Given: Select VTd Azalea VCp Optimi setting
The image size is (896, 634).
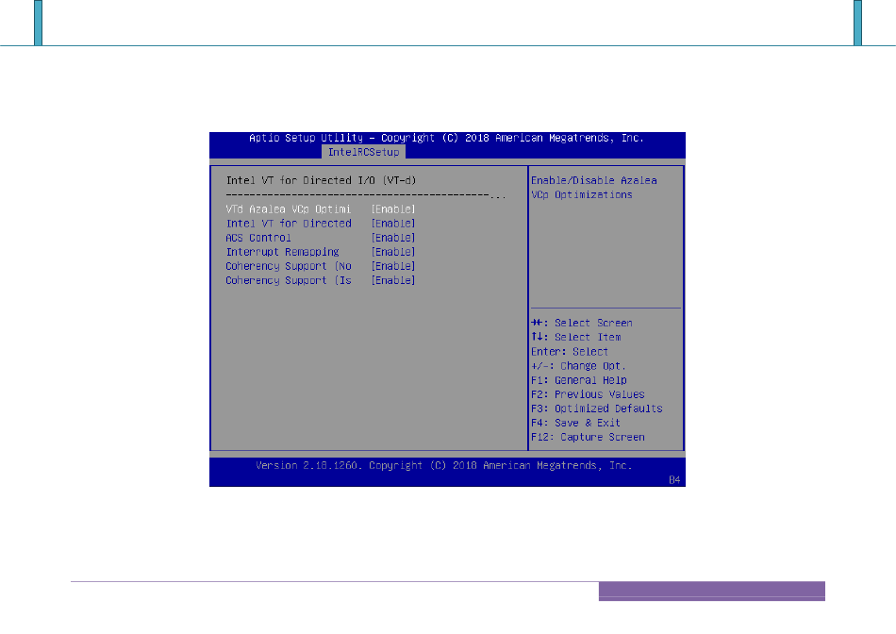Looking at the screenshot, I should click(289, 209).
